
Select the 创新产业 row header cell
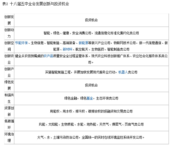(9, 72)
